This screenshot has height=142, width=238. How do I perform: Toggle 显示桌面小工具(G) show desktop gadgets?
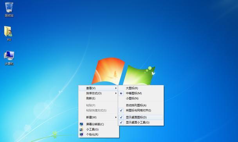tap(141, 122)
